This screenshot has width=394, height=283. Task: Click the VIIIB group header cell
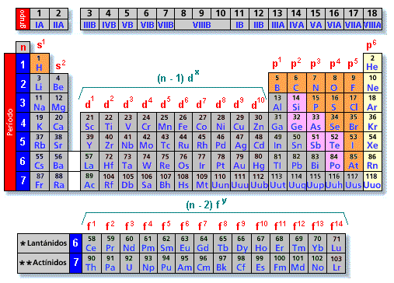tap(202, 25)
